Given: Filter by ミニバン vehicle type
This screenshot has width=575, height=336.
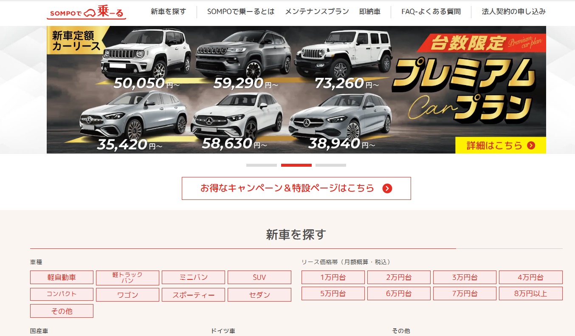Looking at the screenshot, I should (193, 277).
